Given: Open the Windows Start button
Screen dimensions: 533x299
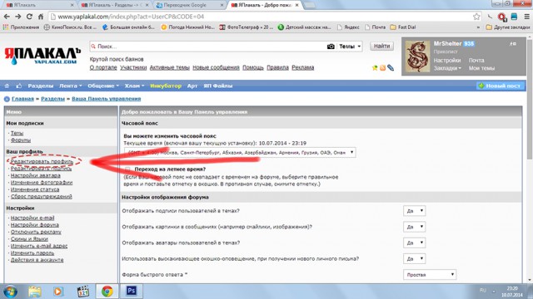Looking at the screenshot, I should click(x=10, y=292).
